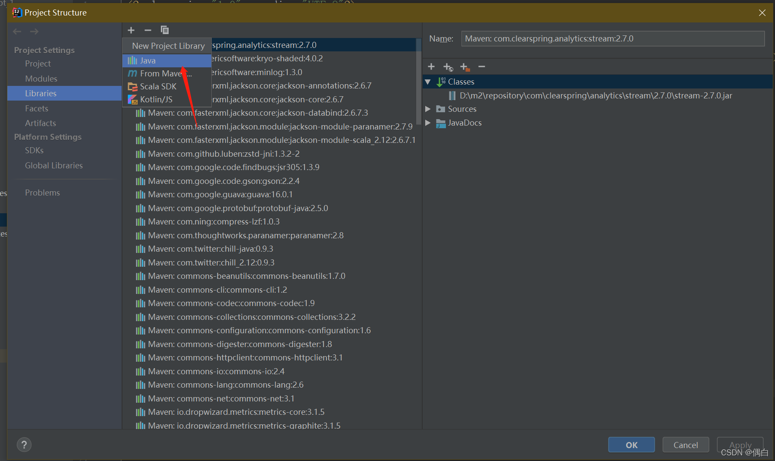775x461 pixels.
Task: Collapse the Classes tree node
Action: (x=428, y=82)
